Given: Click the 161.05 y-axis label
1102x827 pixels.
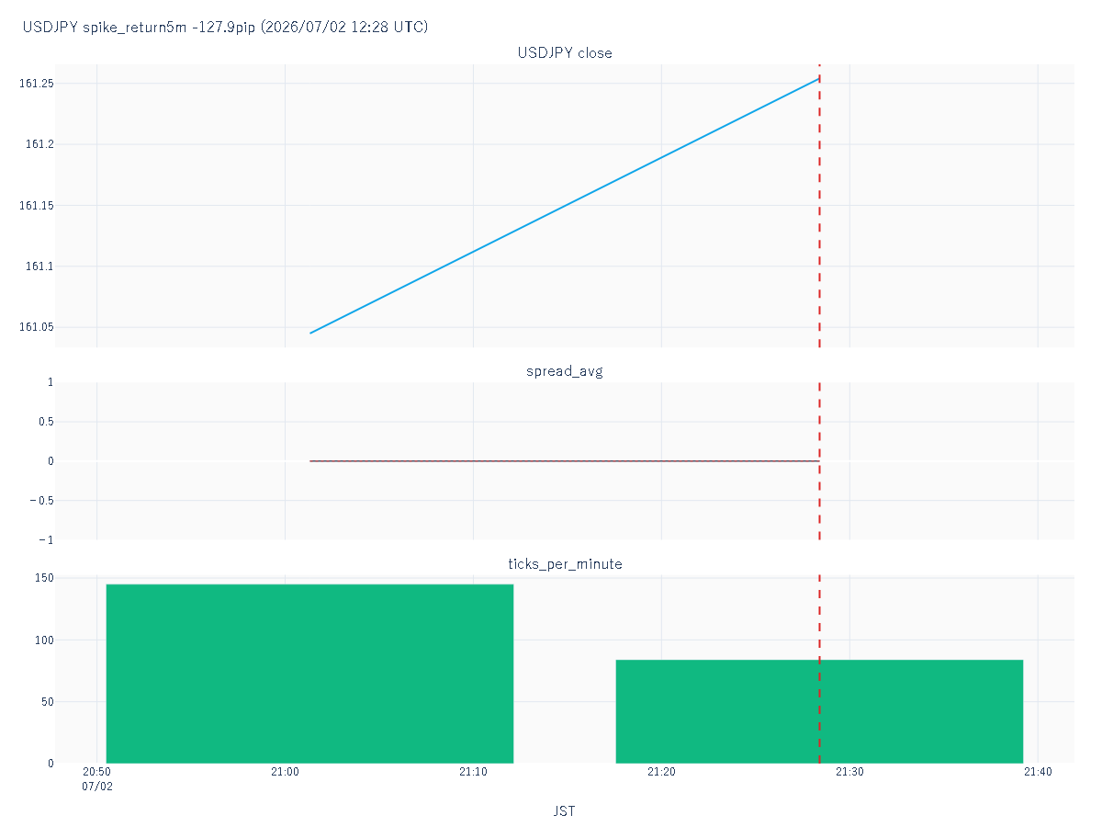Looking at the screenshot, I should 37,327.
